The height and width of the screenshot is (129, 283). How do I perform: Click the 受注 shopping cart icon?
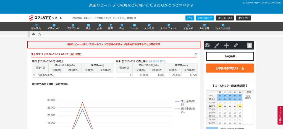click(122, 25)
